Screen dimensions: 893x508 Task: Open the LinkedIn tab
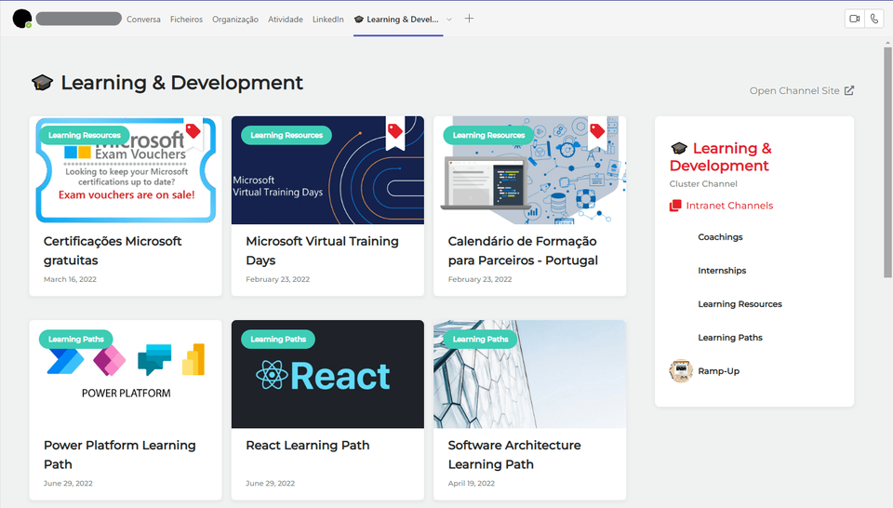point(328,20)
